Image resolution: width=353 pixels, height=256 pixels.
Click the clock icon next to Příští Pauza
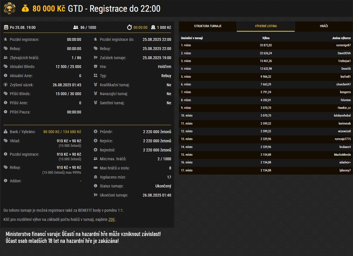(x=6, y=112)
